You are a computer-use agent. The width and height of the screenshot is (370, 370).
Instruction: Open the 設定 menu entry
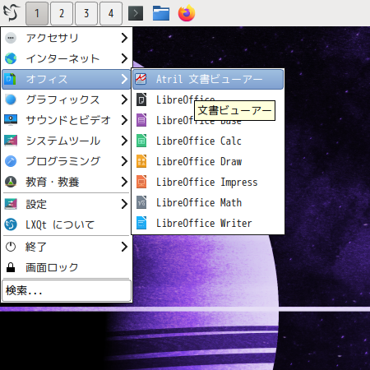[67, 204]
